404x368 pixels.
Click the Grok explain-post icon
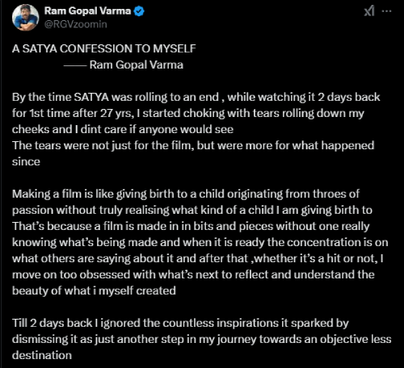(x=369, y=11)
